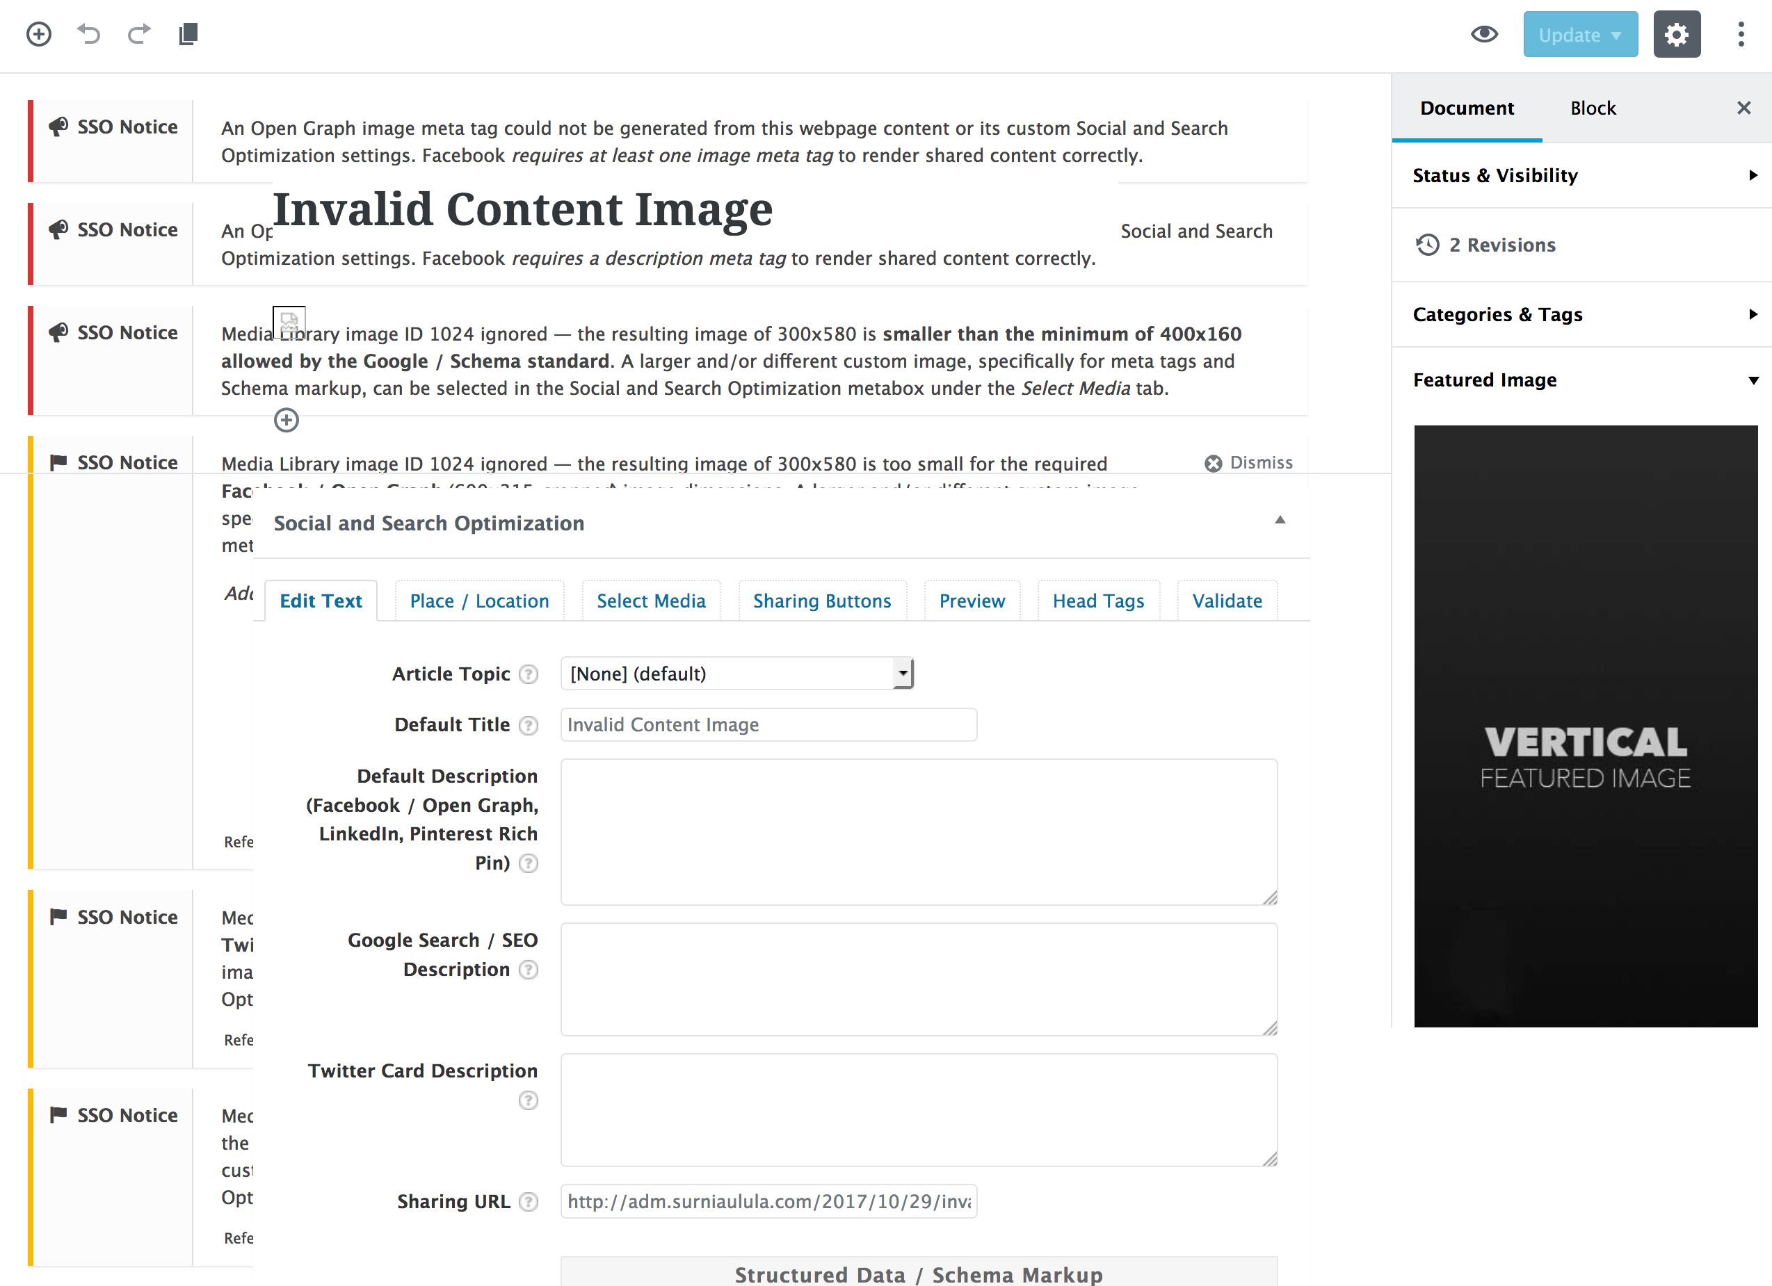The height and width of the screenshot is (1286, 1772).
Task: Click the Article Topic help icon
Action: 529,674
